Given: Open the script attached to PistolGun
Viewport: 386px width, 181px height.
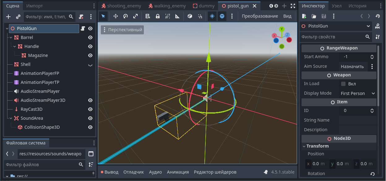Looking at the screenshot, I should pos(83,28).
